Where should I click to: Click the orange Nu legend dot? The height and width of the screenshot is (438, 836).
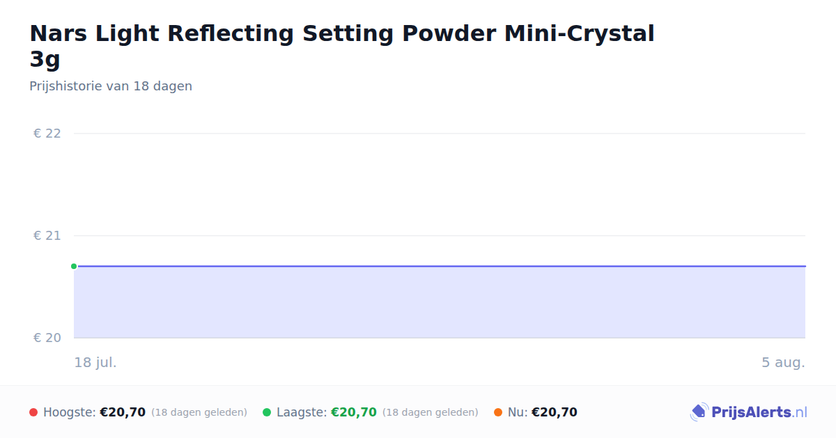pyautogui.click(x=498, y=412)
